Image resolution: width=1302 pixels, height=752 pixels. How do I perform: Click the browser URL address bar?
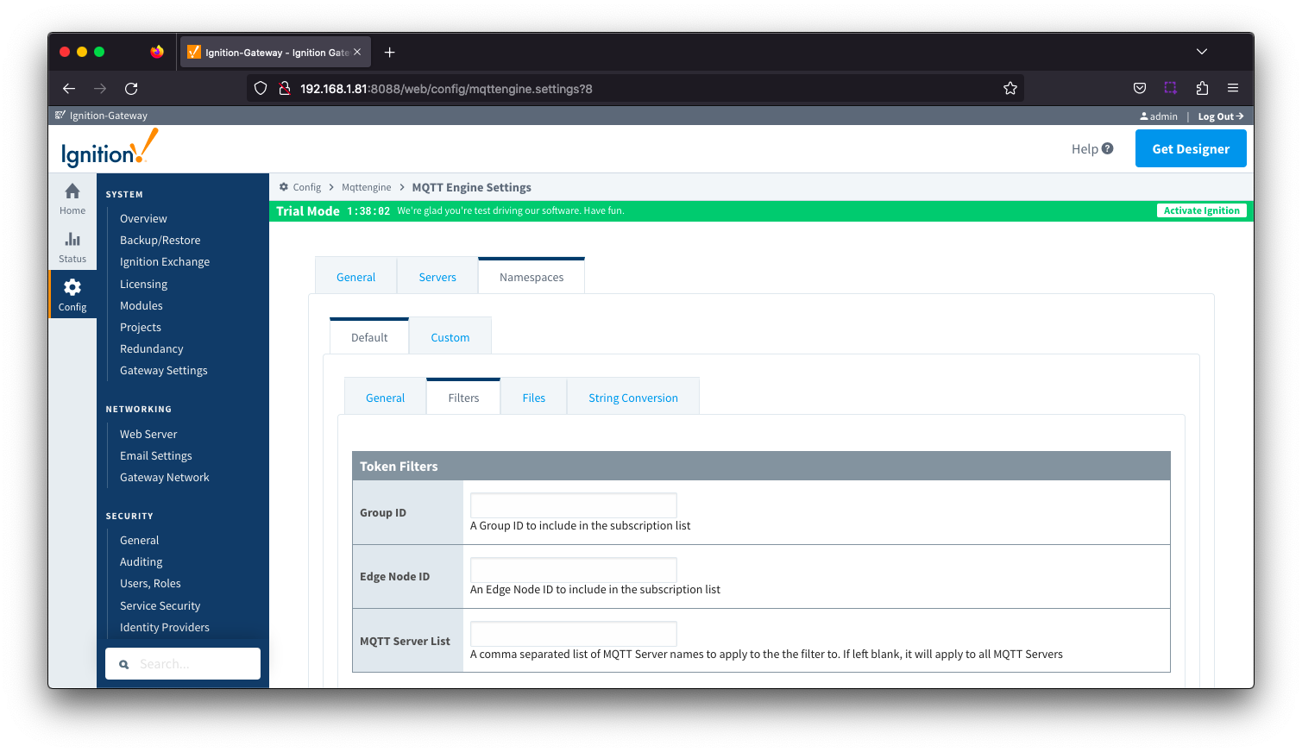point(634,88)
